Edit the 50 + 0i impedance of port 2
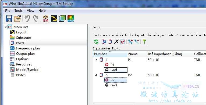This screenshot has width=206, height=105. click(x=153, y=75)
